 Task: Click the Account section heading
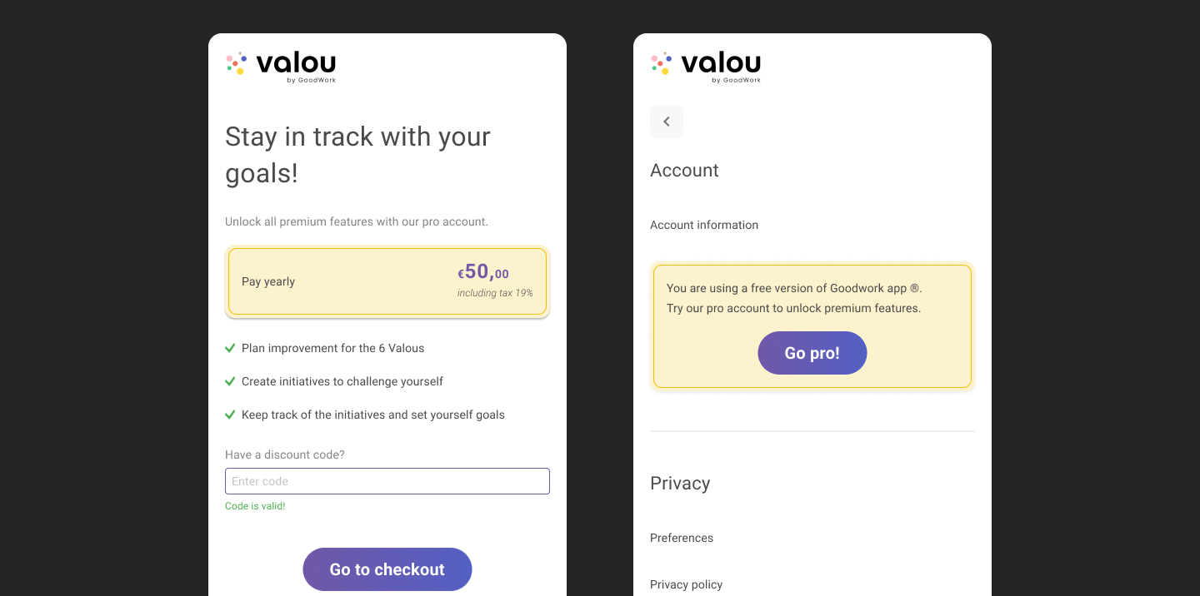point(684,170)
